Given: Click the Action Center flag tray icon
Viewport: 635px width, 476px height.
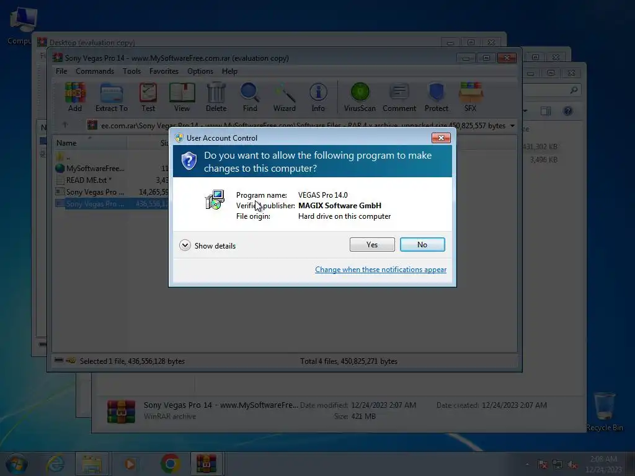Looking at the screenshot, I should point(542,465).
